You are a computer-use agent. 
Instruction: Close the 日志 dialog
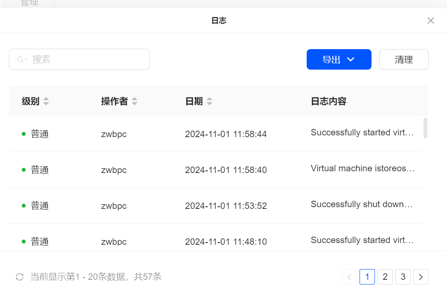431,21
